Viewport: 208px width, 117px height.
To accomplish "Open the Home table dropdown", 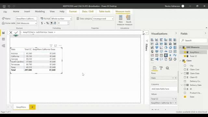I will (x=26, y=23).
